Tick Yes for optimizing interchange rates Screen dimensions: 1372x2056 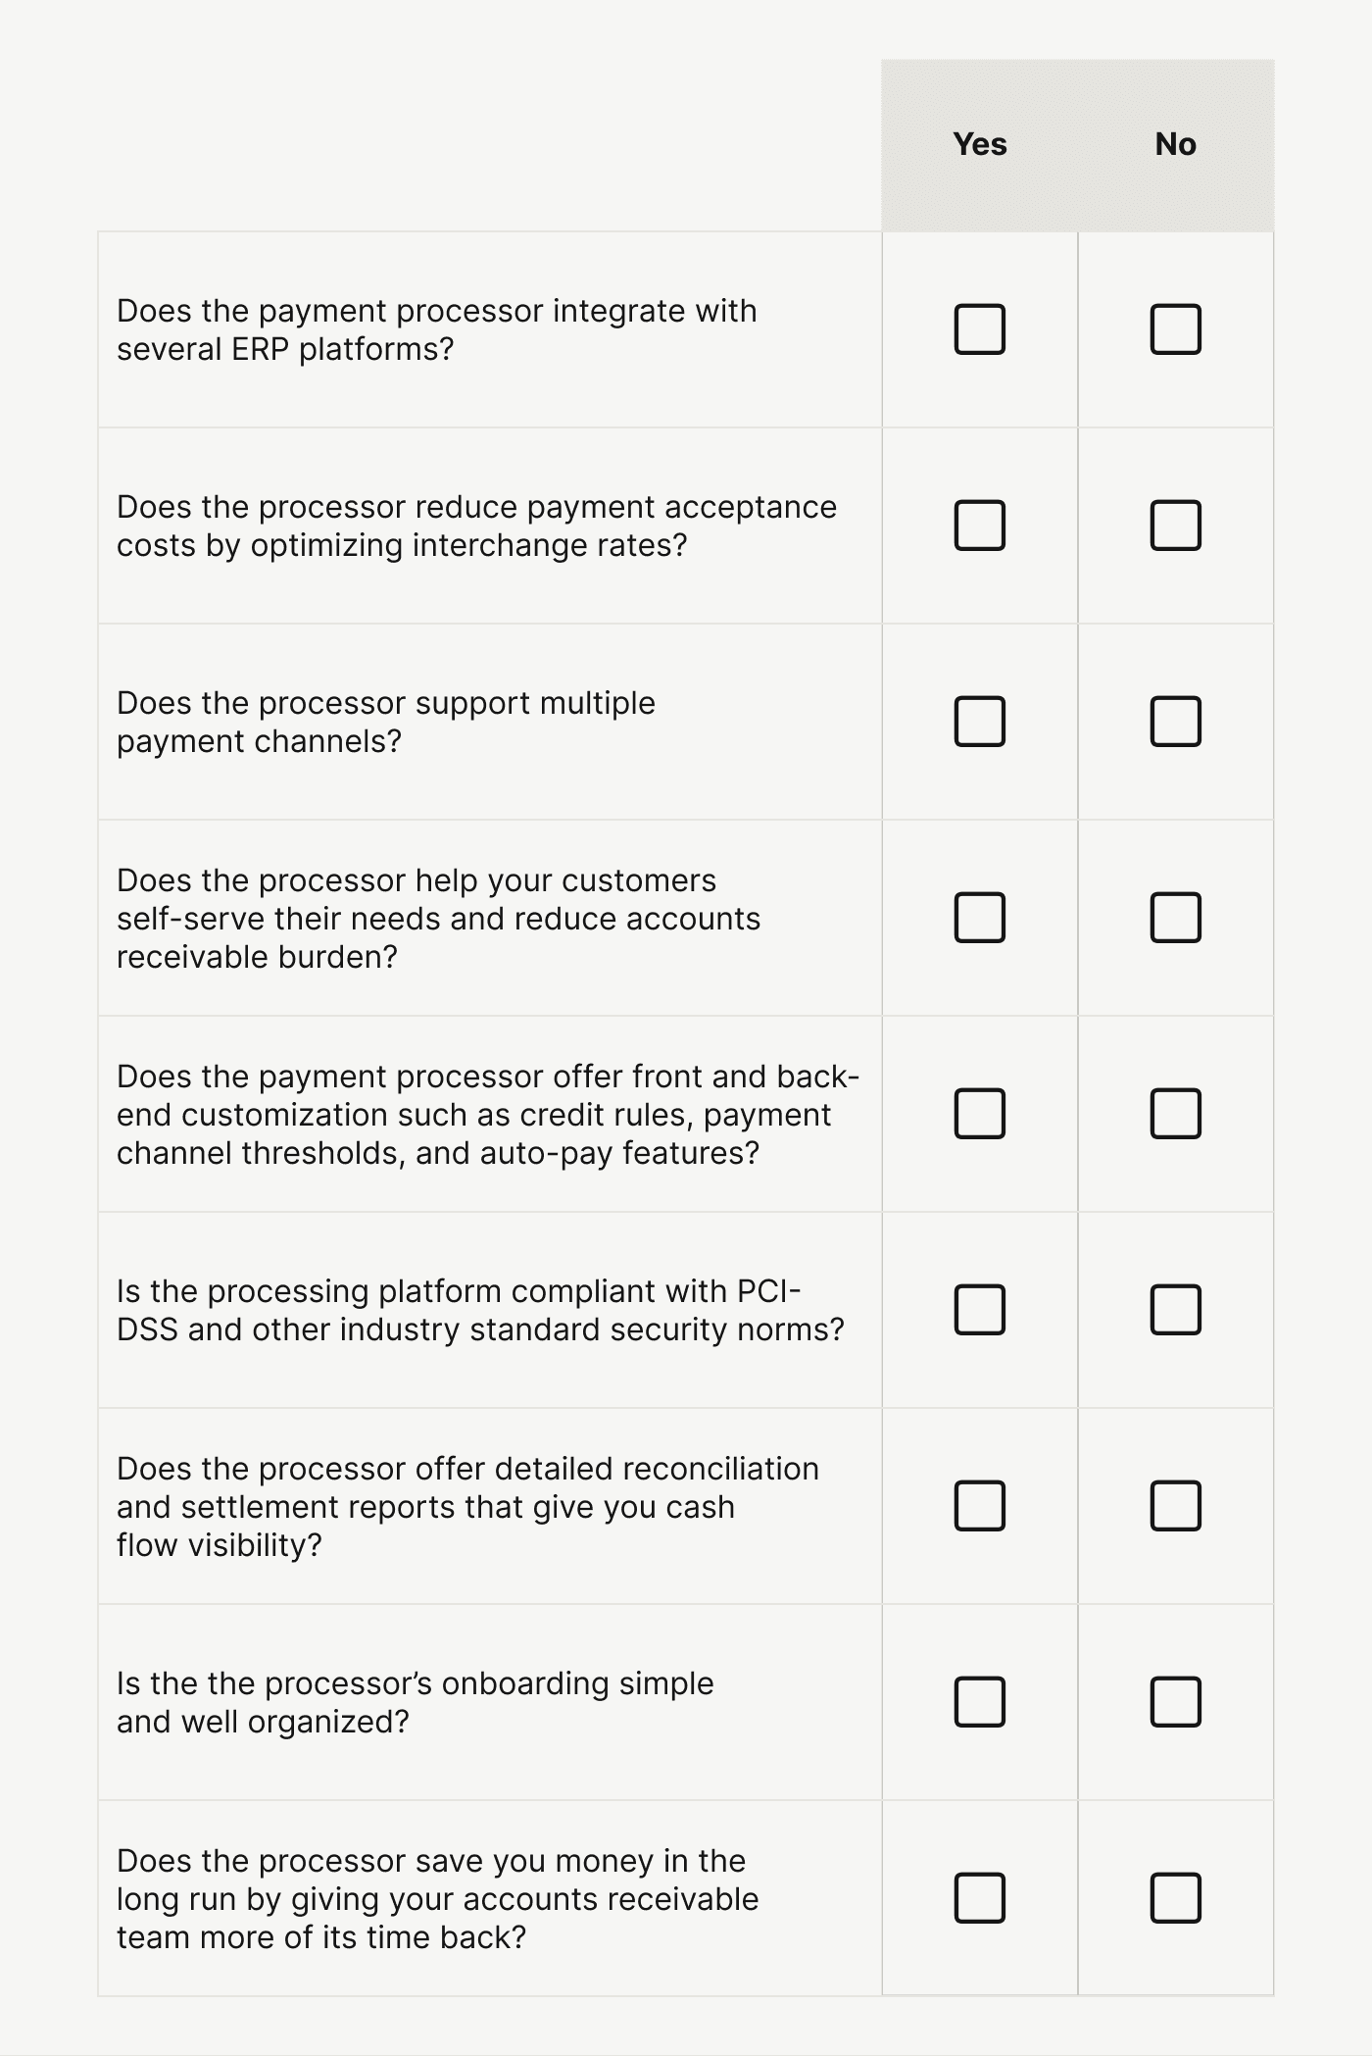coord(980,526)
